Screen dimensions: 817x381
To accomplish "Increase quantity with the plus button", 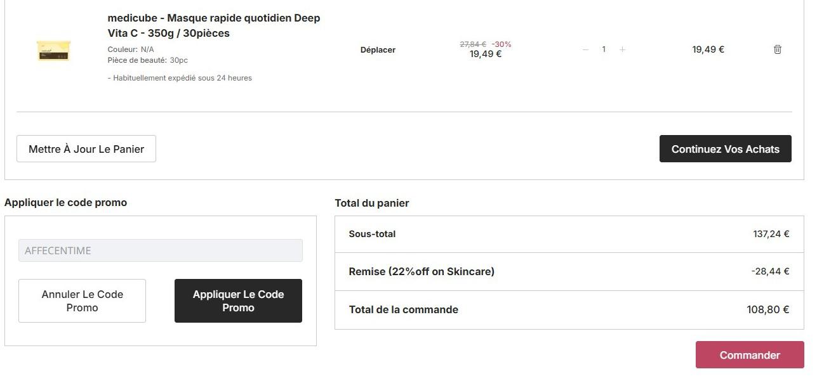I will click(622, 49).
